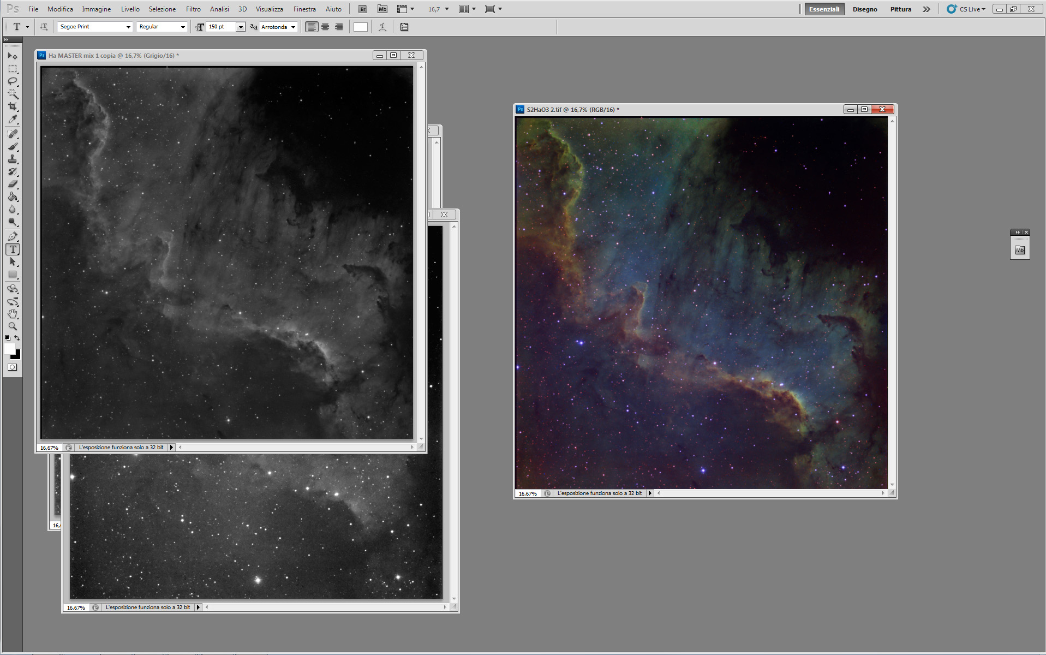Toggle Quick Mask mode

pyautogui.click(x=13, y=367)
